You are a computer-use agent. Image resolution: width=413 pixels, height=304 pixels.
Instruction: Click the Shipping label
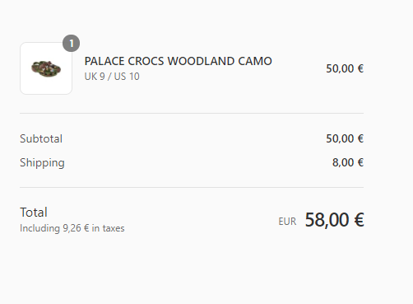click(42, 163)
